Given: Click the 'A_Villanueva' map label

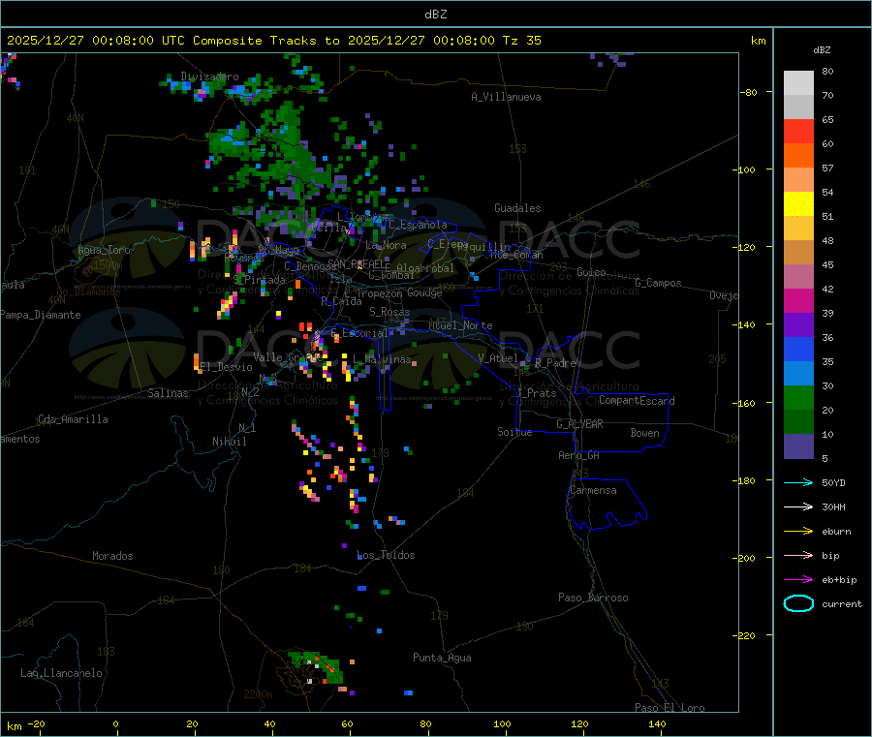Looking at the screenshot, I should 506,97.
